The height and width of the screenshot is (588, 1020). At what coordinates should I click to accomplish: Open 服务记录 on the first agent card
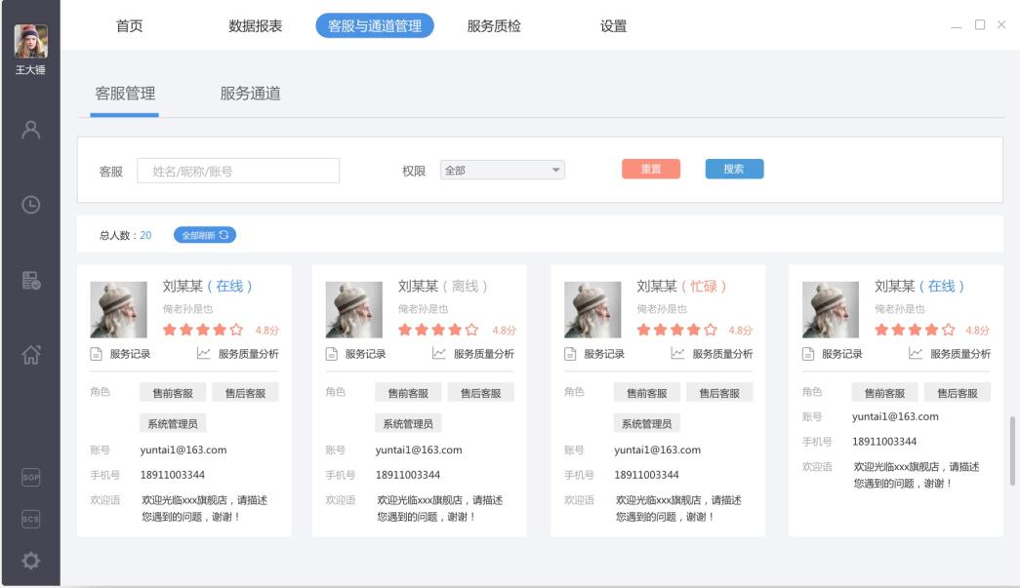(x=121, y=354)
